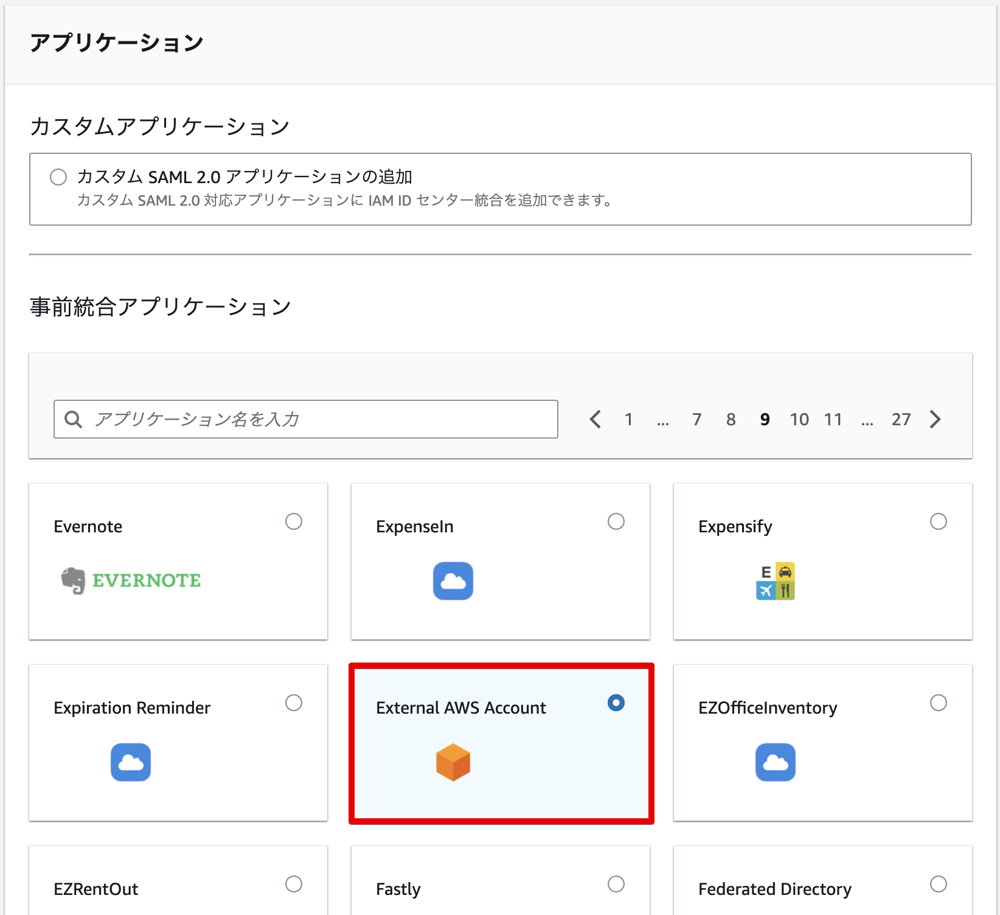Image resolution: width=1000 pixels, height=915 pixels.
Task: Go to the previous page of applications
Action: [x=595, y=419]
